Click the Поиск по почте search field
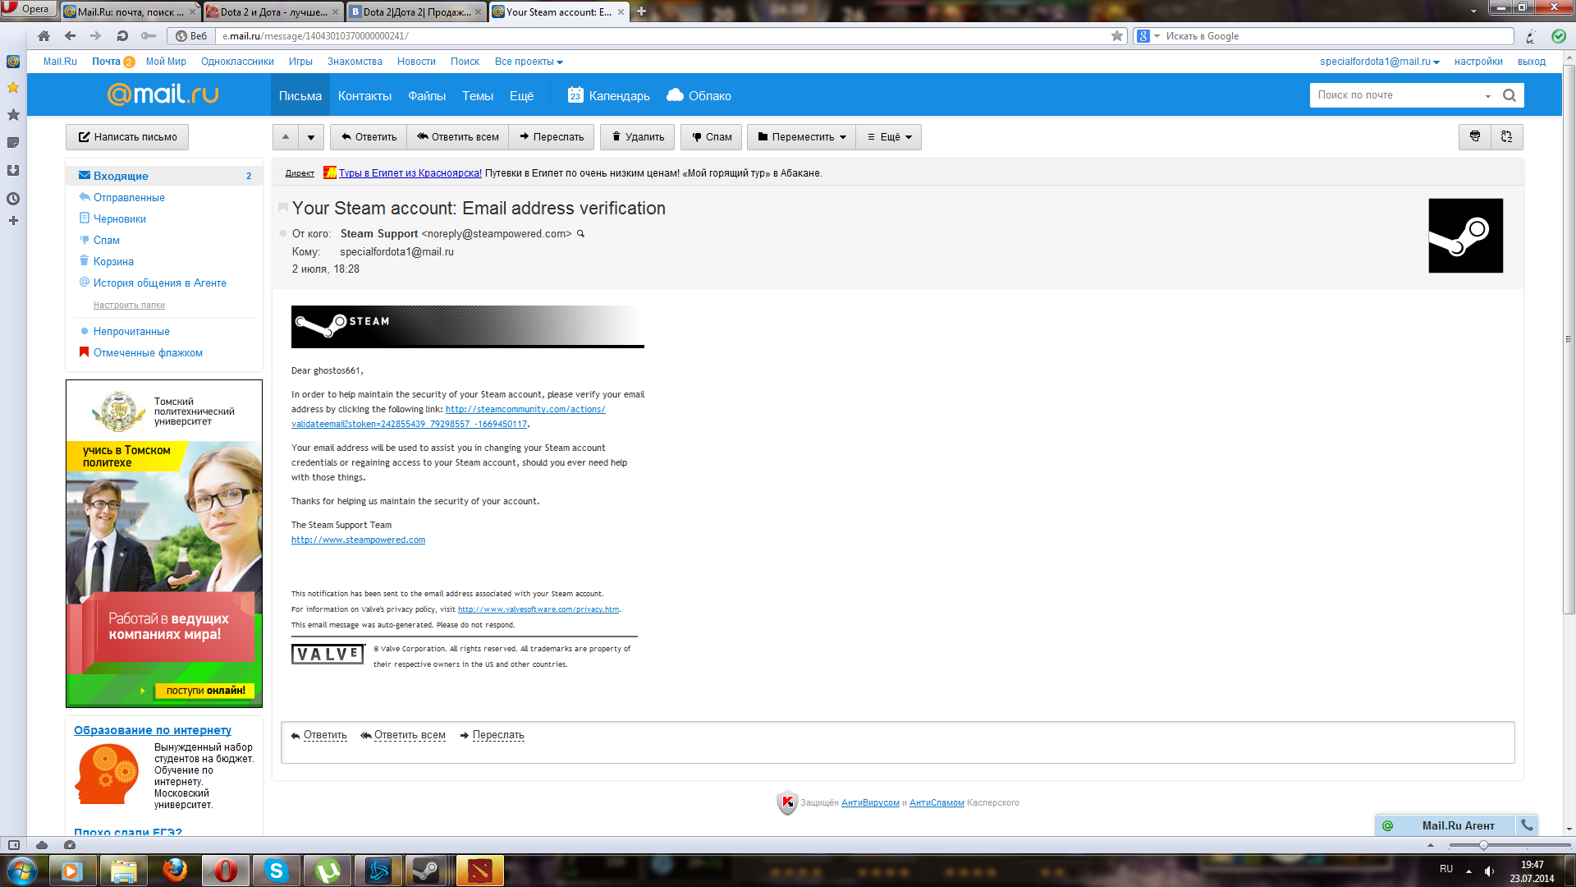Screen dimensions: 1576x887 pos(1395,95)
